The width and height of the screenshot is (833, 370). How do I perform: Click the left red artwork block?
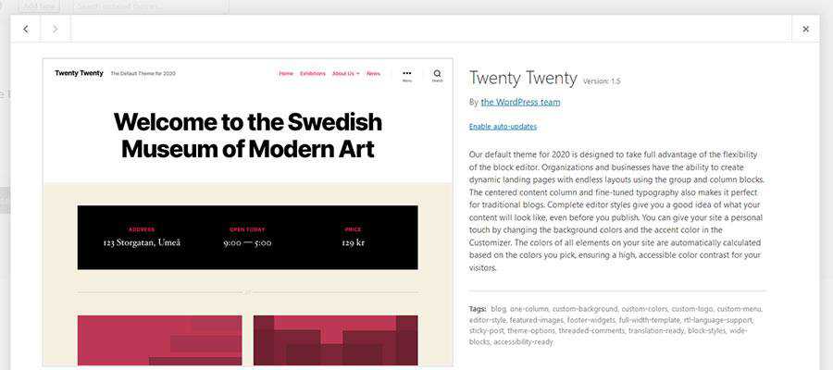pyautogui.click(x=159, y=340)
